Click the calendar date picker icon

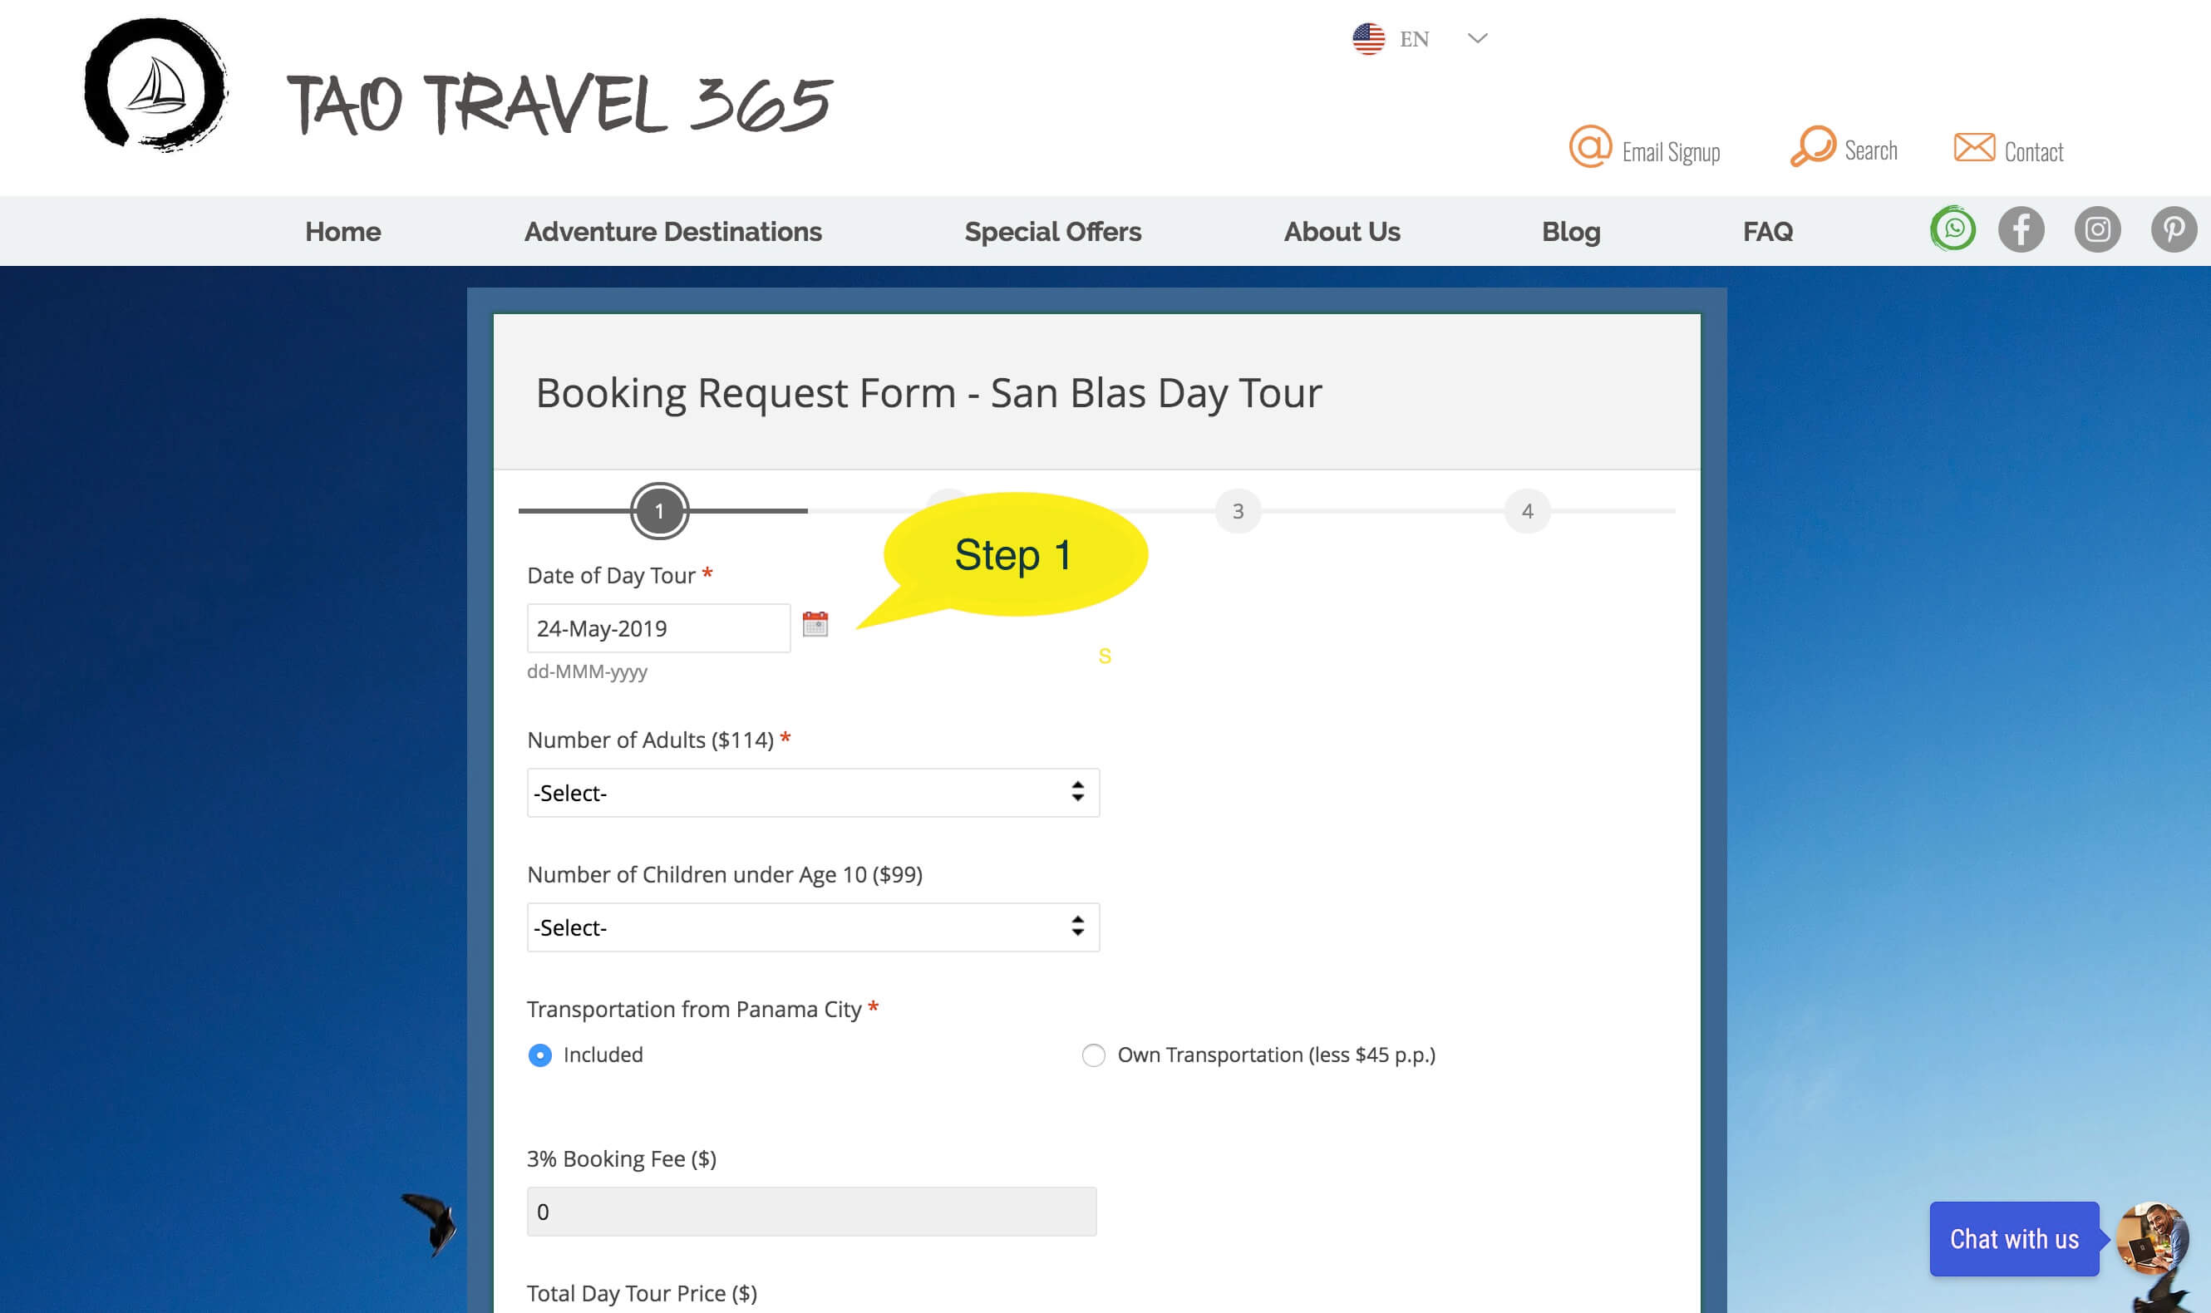pyautogui.click(x=815, y=624)
